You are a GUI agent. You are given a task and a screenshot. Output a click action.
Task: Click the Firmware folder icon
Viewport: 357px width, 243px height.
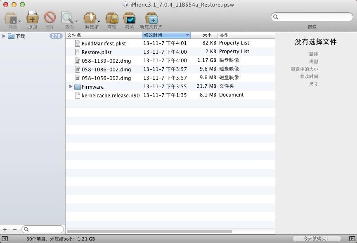click(x=78, y=87)
